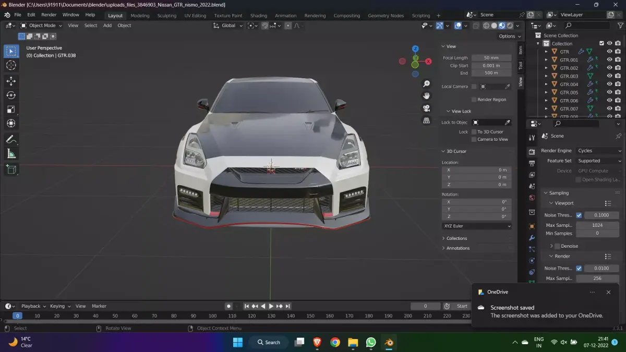Activate the Select Box tool
Image resolution: width=626 pixels, height=352 pixels.
point(11,51)
